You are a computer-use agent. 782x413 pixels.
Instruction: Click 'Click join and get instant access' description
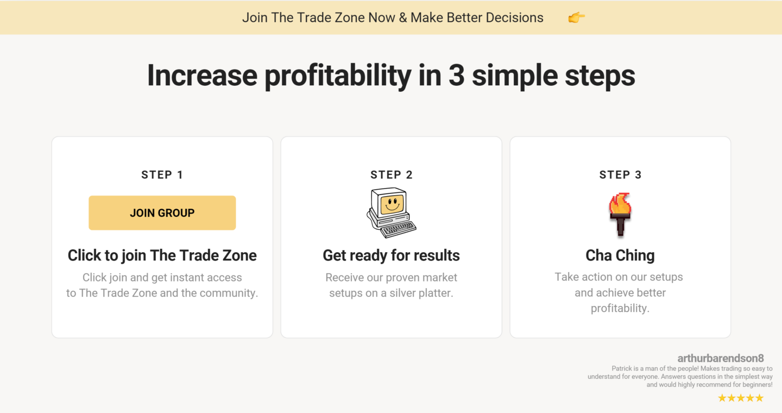pos(162,285)
